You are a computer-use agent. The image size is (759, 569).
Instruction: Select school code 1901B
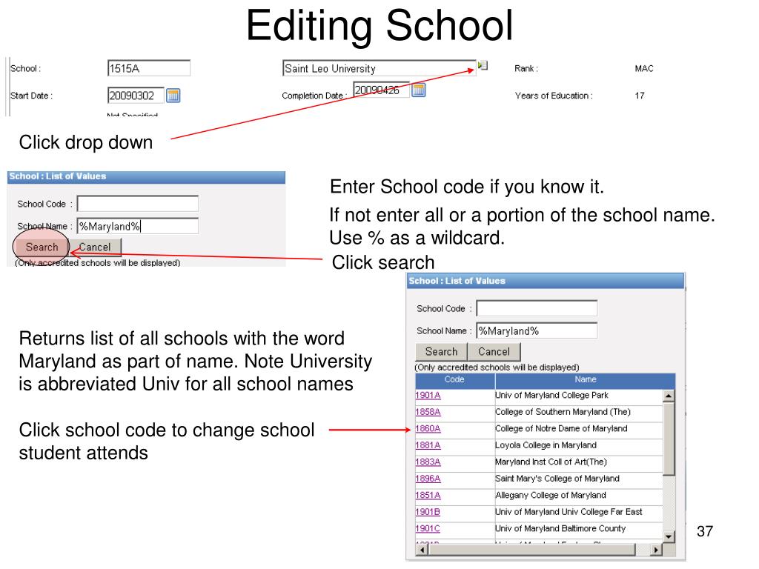(428, 512)
